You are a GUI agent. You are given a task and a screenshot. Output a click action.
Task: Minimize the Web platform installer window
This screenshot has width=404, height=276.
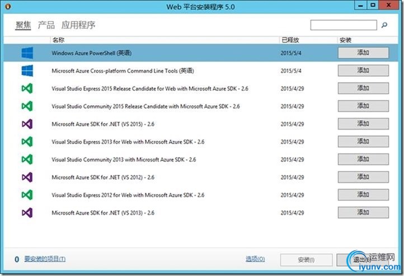360,5
